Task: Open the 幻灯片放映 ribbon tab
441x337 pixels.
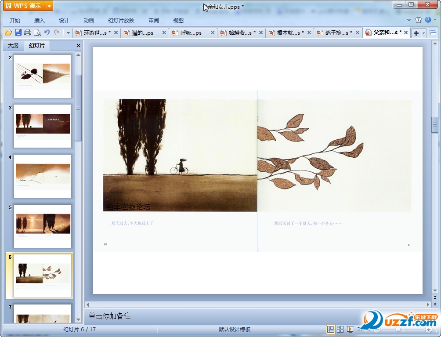Action: pyautogui.click(x=121, y=21)
